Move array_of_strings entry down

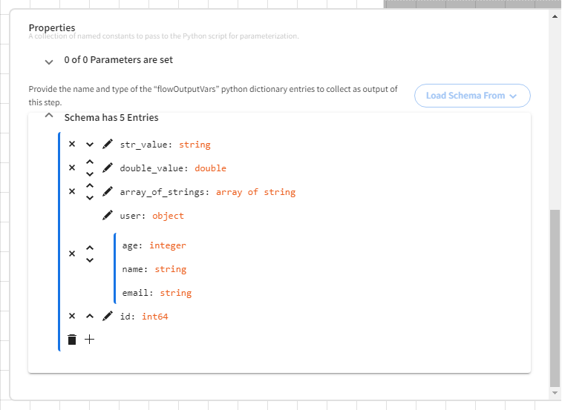click(x=90, y=198)
